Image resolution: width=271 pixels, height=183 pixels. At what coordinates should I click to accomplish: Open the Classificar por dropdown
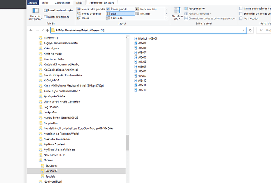click(177, 14)
